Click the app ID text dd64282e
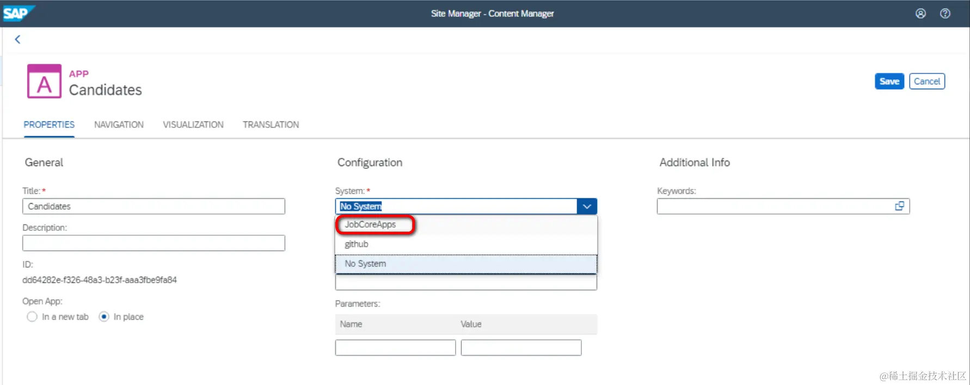Viewport: 970px width, 385px height. point(100,280)
